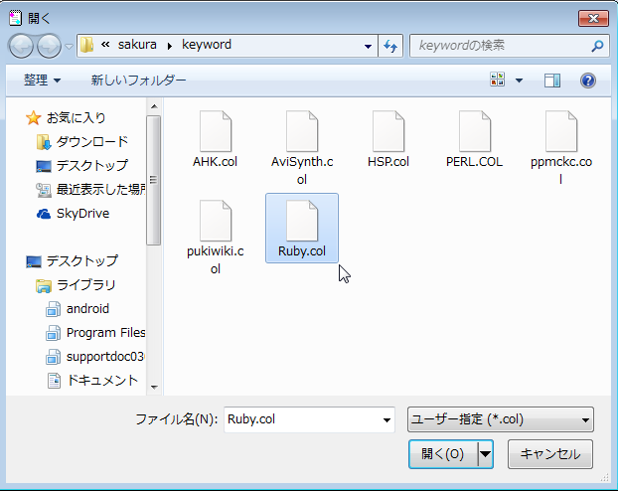The height and width of the screenshot is (491, 618).
Task: Toggle the preview pane icon
Action: coord(552,81)
